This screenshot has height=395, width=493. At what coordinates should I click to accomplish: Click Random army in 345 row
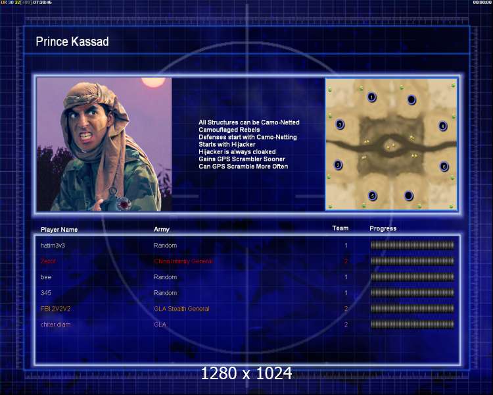(x=166, y=292)
